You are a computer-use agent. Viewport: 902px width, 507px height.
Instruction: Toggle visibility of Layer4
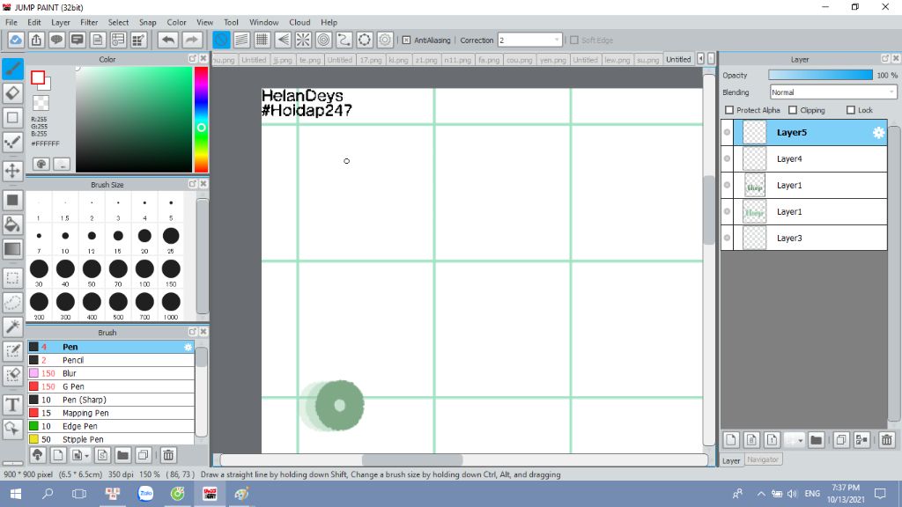click(727, 158)
